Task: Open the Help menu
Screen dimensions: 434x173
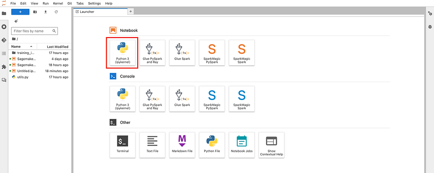Action: point(109,3)
